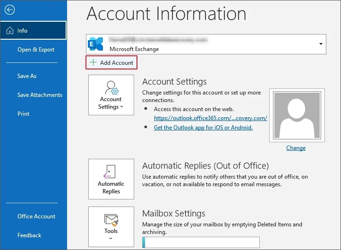Open the Tools dropdown button
This screenshot has height=250, width=341.
[x=111, y=227]
